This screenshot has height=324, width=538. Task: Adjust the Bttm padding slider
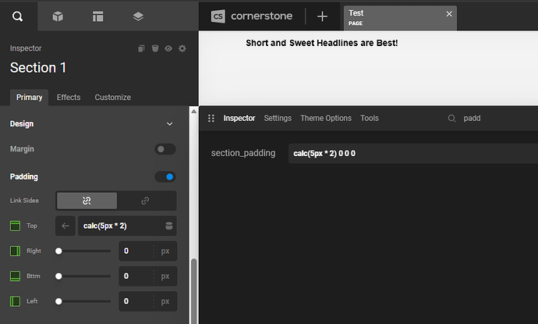pyautogui.click(x=83, y=276)
